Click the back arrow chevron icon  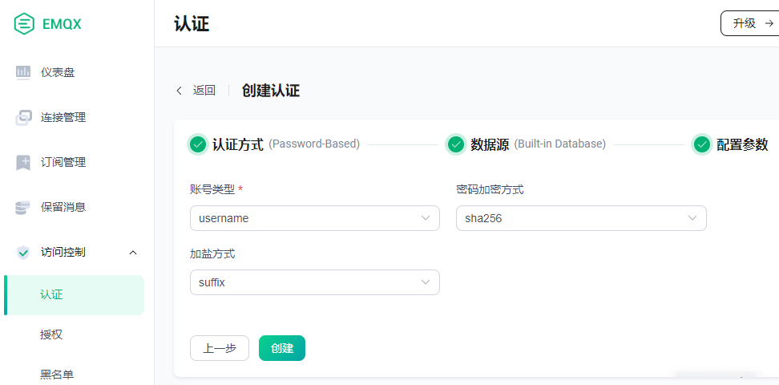tap(180, 91)
